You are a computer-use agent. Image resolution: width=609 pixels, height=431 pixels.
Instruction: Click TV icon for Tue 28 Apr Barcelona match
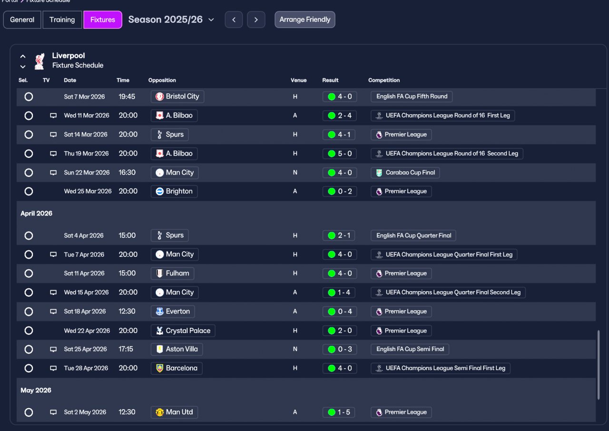pos(53,368)
